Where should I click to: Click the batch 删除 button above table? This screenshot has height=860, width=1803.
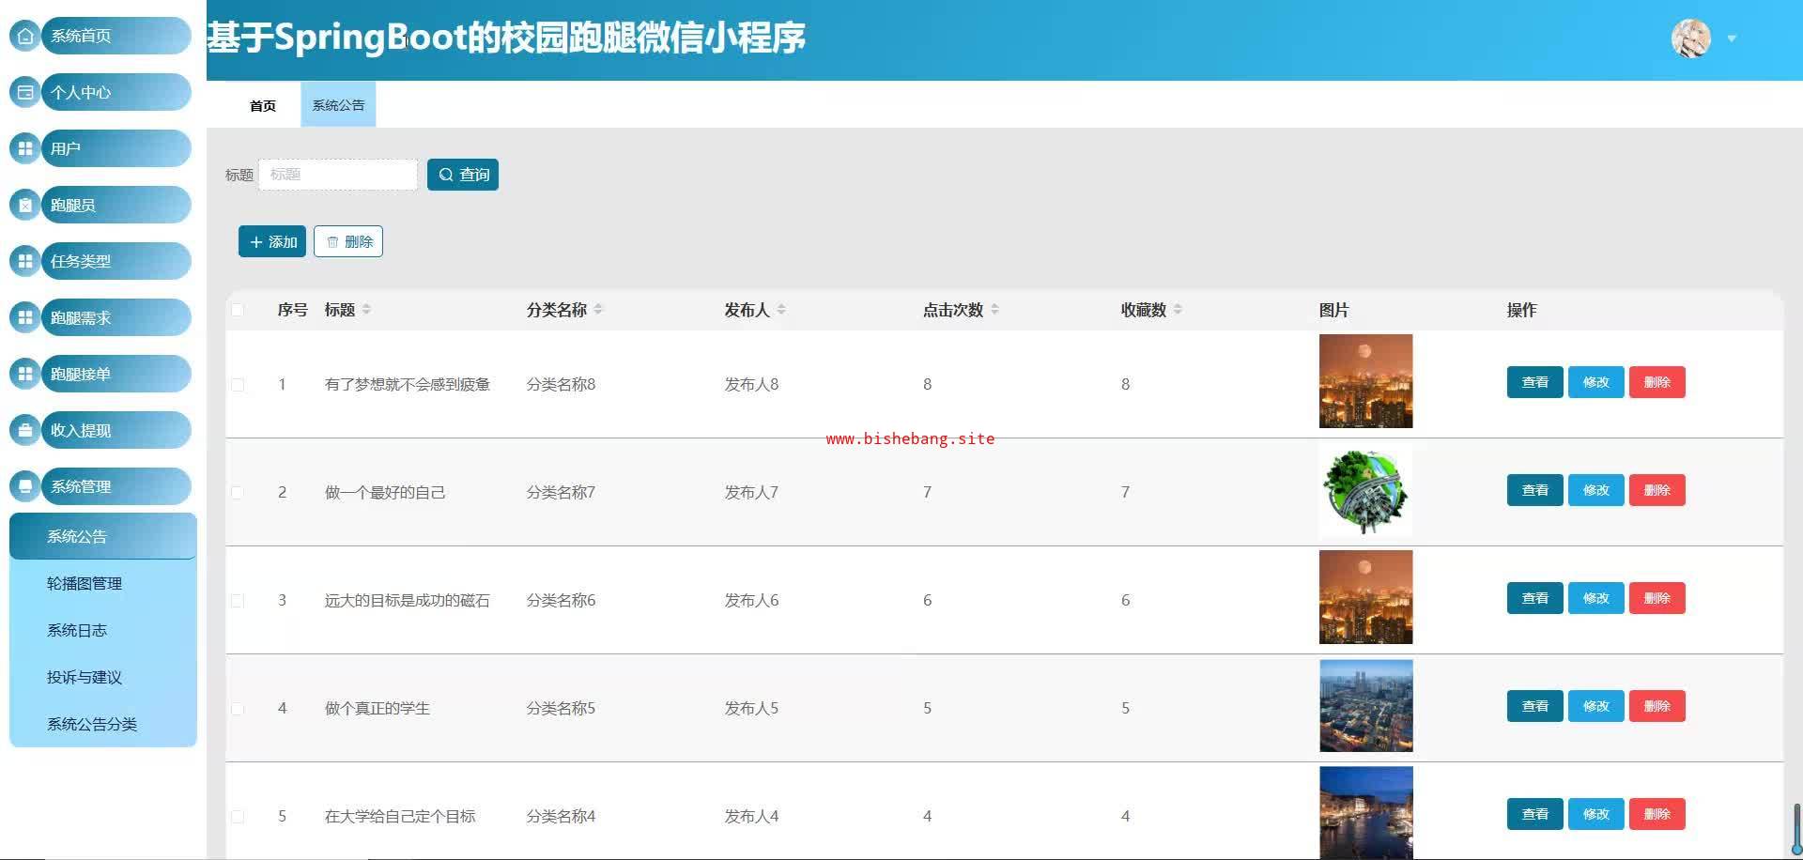pyautogui.click(x=348, y=241)
